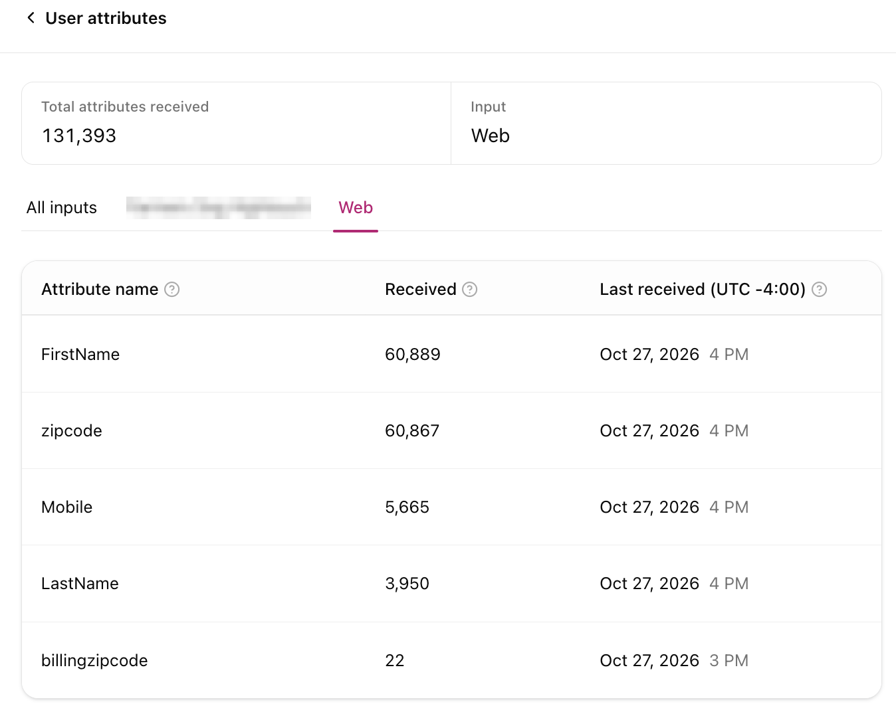Click the 60,867 received count
Viewport: 896px width, 716px height.
pos(412,431)
